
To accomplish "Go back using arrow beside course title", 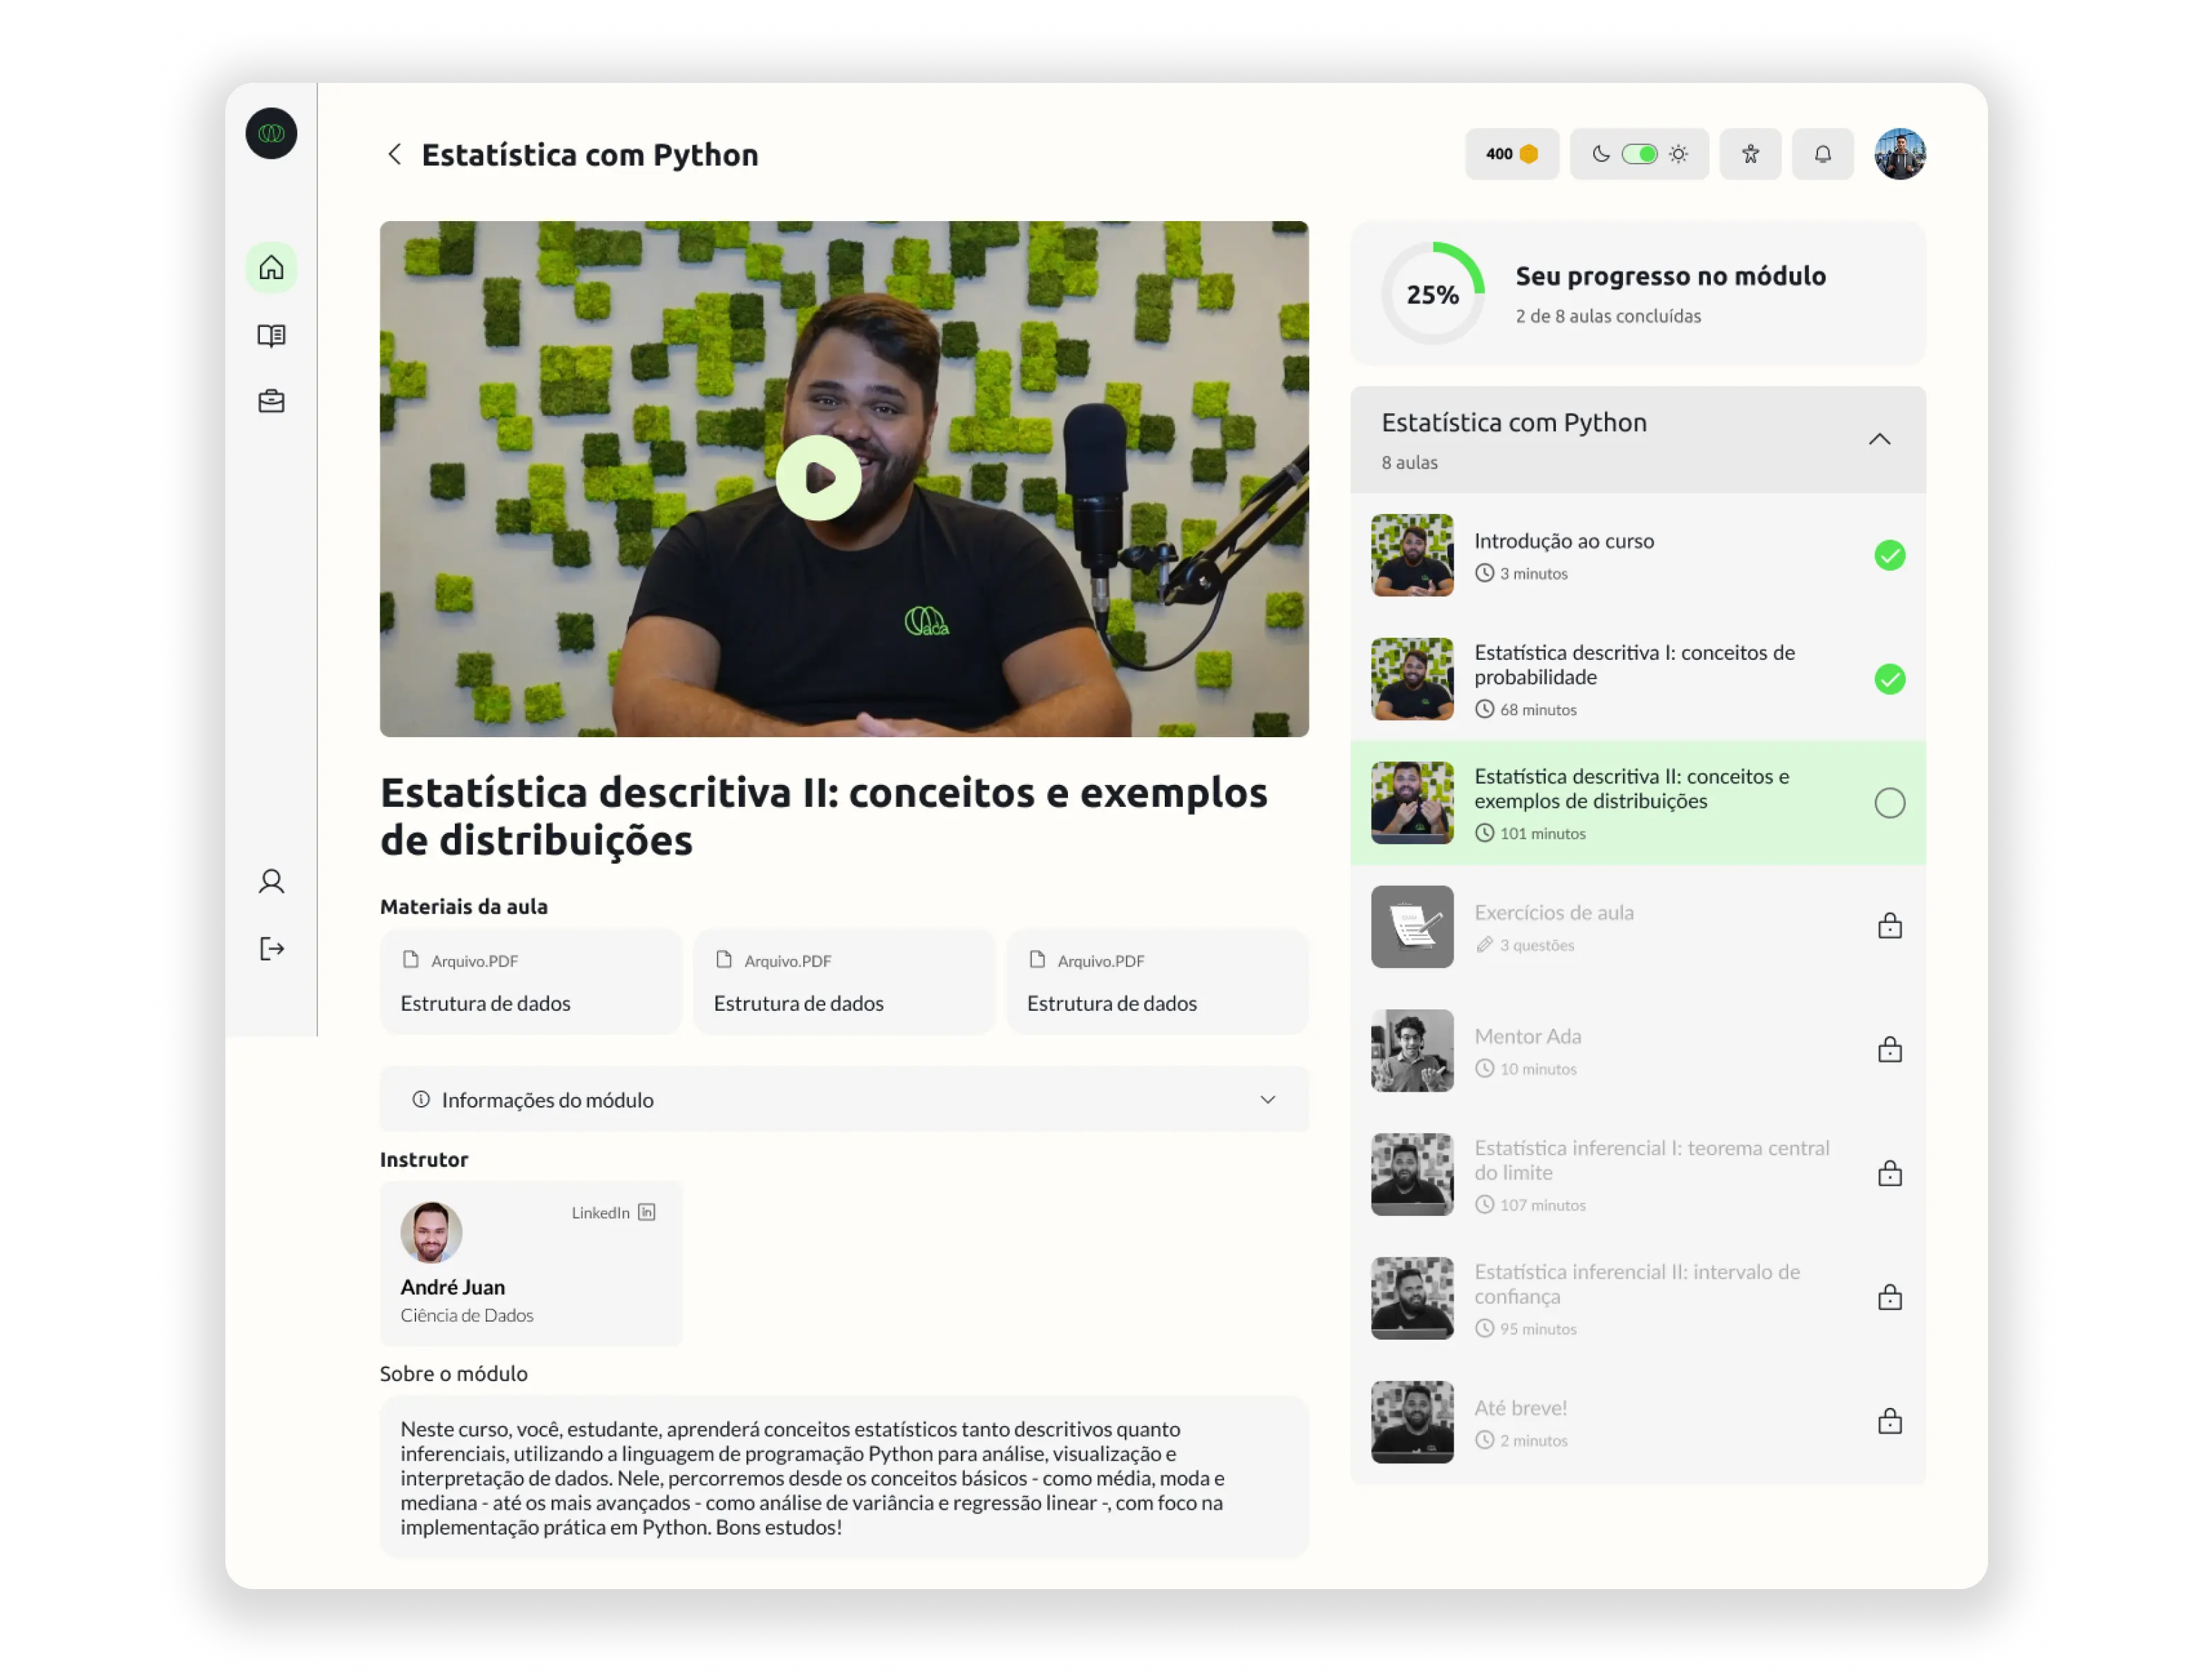I will click(x=395, y=155).
